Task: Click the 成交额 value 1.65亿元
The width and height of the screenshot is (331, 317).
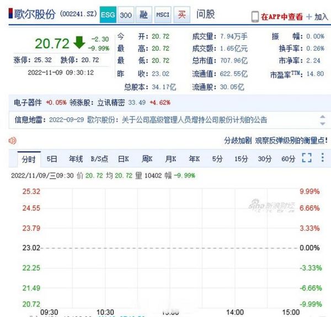Action: point(234,48)
